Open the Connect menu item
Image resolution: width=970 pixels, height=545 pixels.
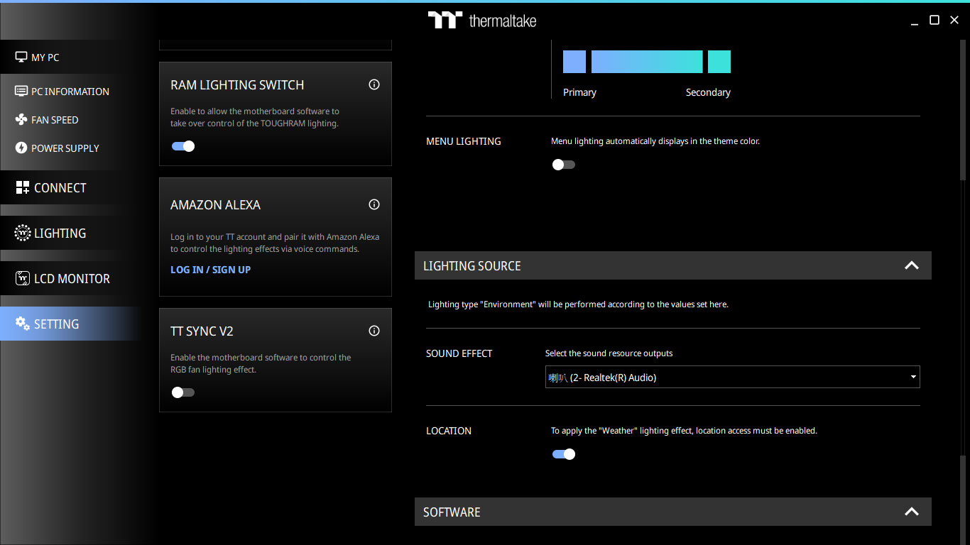[x=60, y=188]
